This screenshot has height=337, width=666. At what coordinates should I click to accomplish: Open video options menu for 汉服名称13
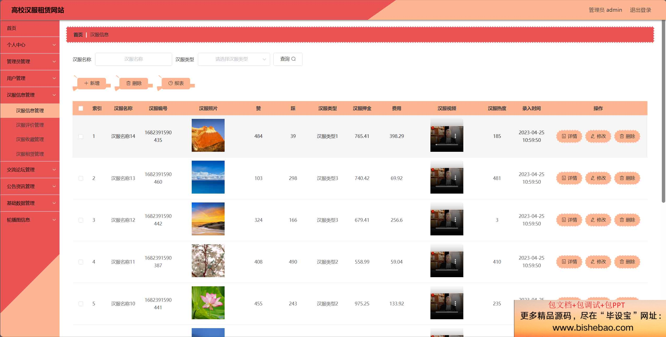[455, 178]
